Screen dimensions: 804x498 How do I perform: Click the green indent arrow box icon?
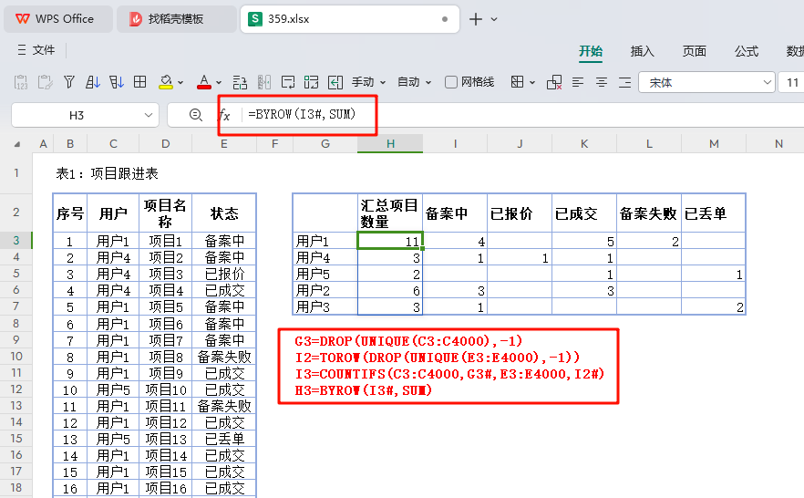point(335,82)
